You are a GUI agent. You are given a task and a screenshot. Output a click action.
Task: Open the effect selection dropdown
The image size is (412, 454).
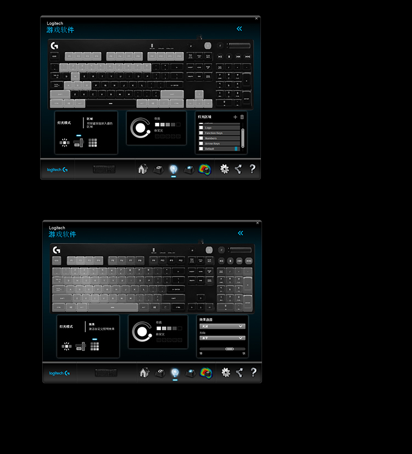tap(222, 326)
